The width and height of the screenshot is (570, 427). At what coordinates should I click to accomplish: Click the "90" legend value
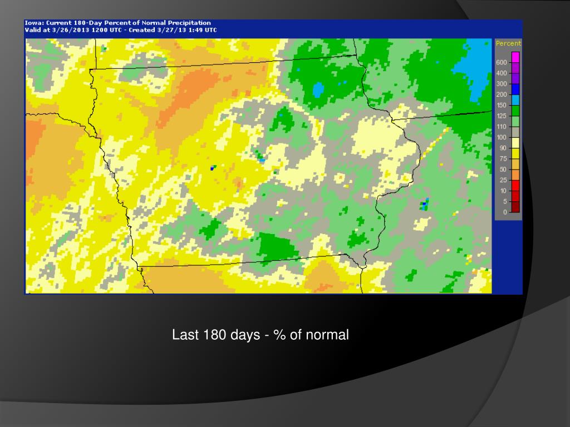(x=503, y=148)
